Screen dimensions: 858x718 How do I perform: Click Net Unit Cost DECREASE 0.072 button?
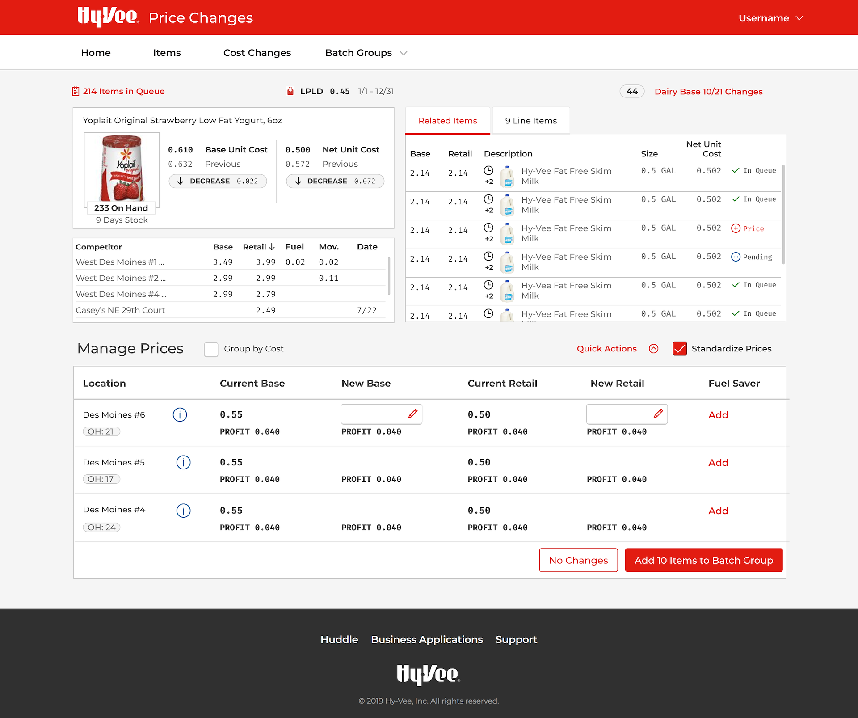pyautogui.click(x=335, y=181)
